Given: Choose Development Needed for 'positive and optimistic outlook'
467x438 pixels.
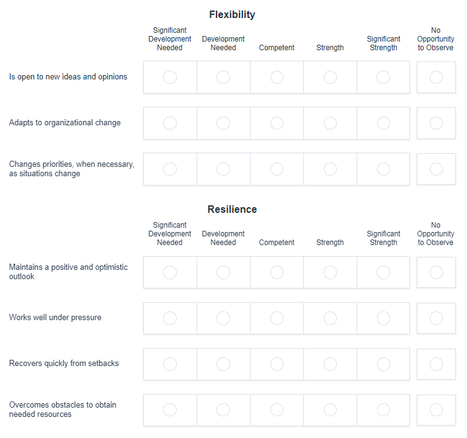Looking at the screenshot, I should (223, 272).
